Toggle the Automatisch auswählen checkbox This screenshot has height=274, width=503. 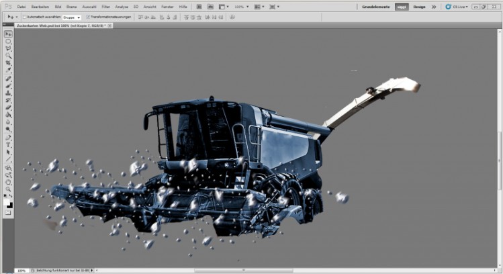(24, 17)
